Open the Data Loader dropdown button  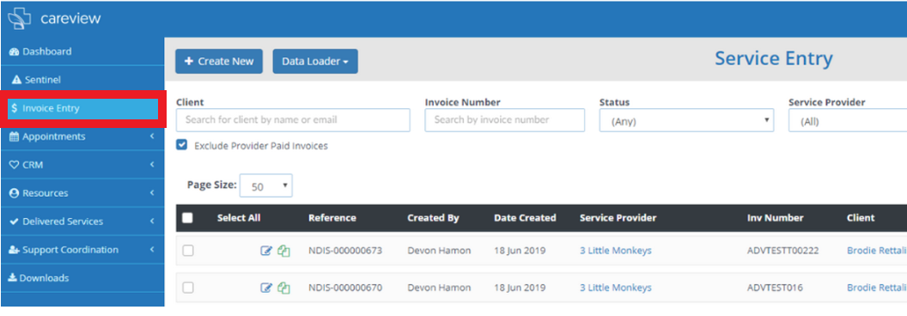point(315,61)
